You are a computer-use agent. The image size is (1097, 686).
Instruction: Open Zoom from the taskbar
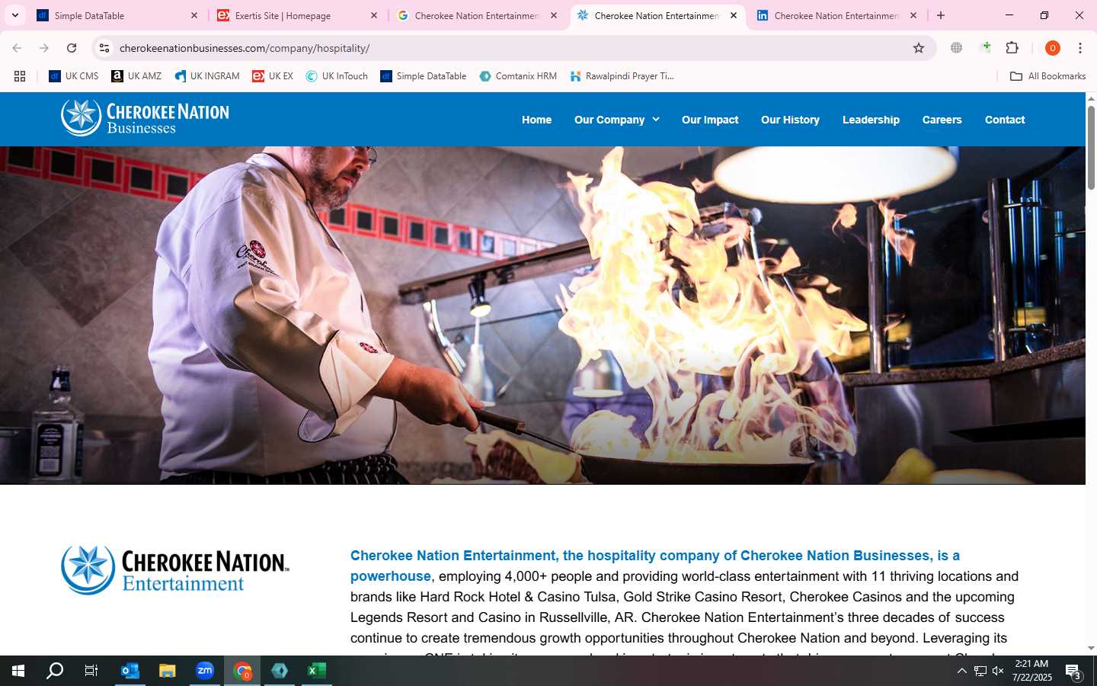pos(205,671)
